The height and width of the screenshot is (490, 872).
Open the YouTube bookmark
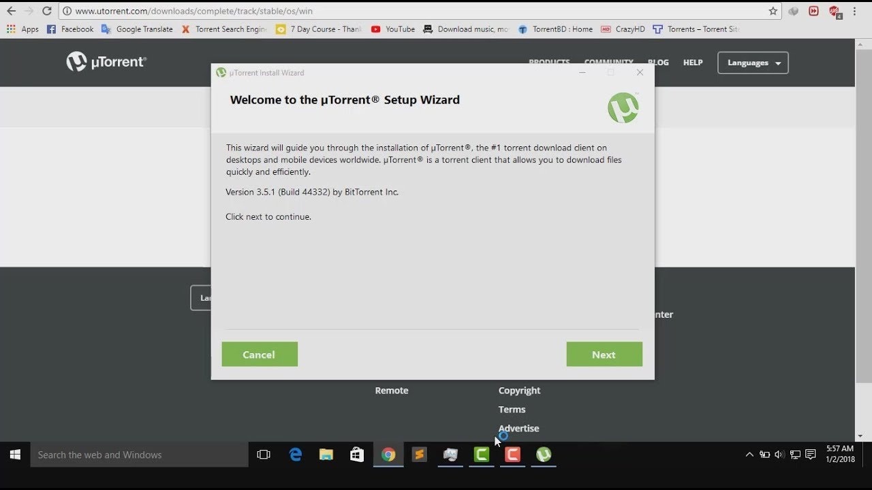pos(393,29)
